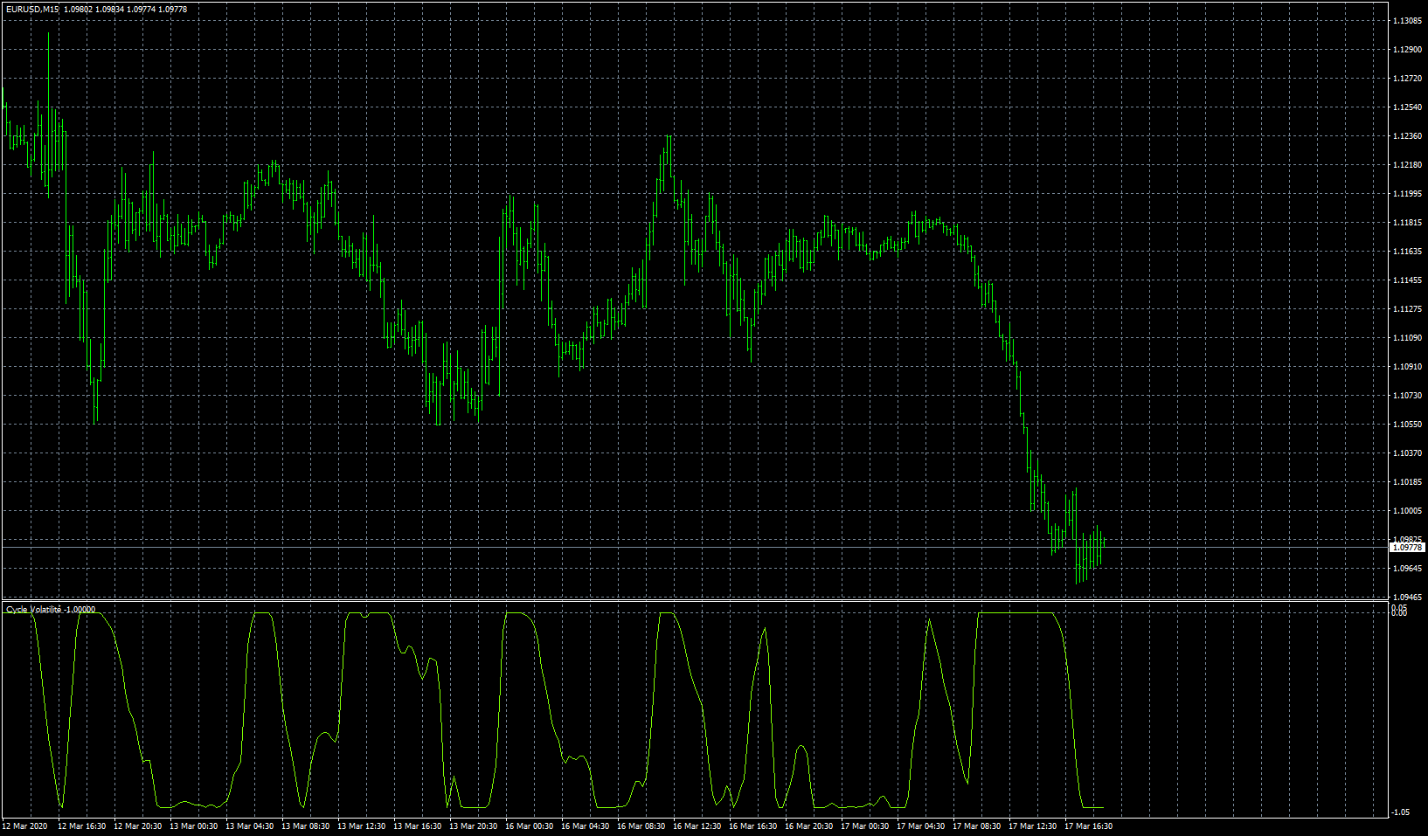The width and height of the screenshot is (1428, 836).
Task: Click time axis label 16 Mar 12:30
Action: click(697, 826)
